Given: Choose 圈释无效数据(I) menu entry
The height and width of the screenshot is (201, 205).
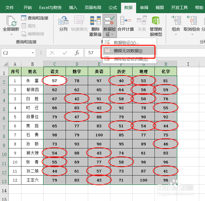Looking at the screenshot, I should point(130,51).
